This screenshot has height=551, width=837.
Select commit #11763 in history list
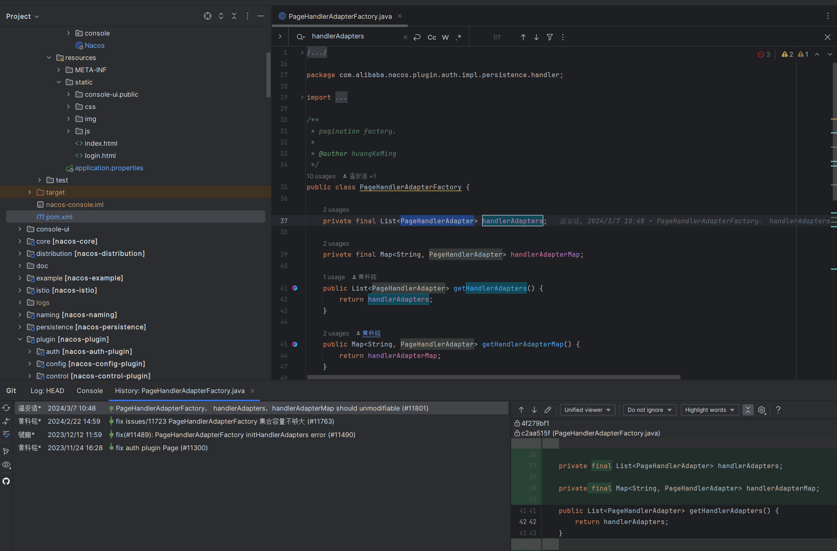(x=261, y=421)
